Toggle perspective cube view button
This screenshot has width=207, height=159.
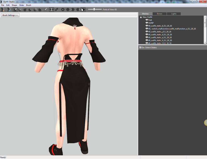click(83, 9)
